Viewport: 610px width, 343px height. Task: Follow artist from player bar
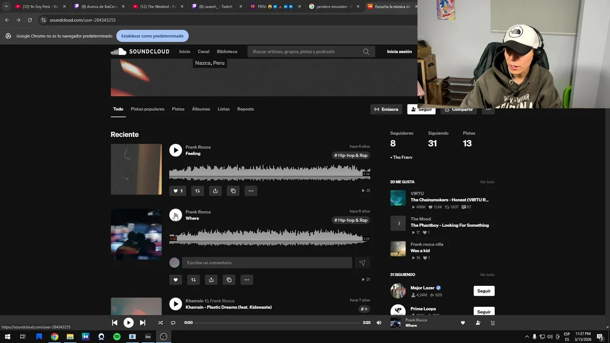click(478, 323)
